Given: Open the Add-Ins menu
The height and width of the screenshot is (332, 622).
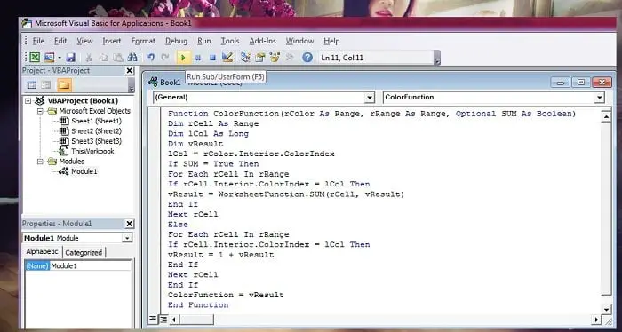Looking at the screenshot, I should (x=262, y=41).
